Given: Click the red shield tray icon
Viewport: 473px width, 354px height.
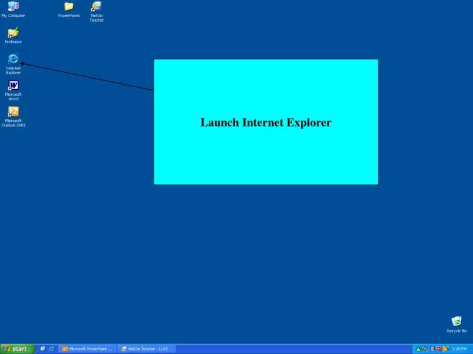Looking at the screenshot, I should click(439, 349).
